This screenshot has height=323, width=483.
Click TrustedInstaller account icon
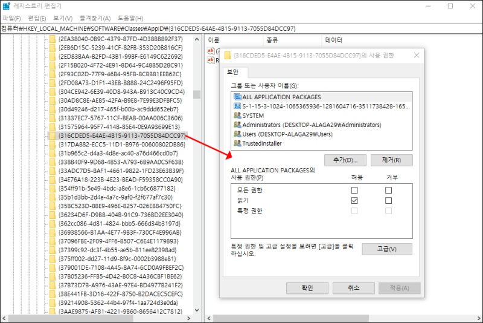[237, 143]
